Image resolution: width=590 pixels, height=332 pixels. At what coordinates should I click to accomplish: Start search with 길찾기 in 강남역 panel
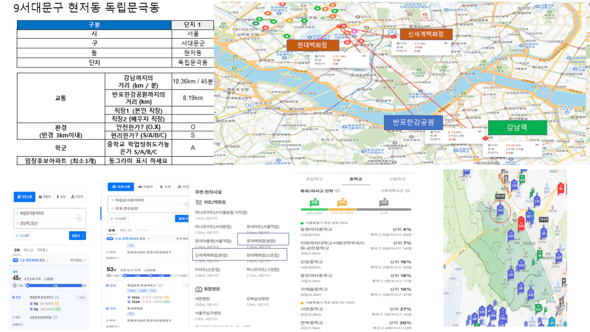click(78, 235)
